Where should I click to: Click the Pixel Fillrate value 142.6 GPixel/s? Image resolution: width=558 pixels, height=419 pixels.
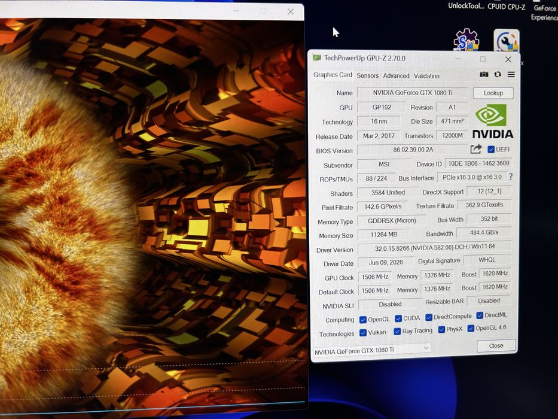point(383,207)
